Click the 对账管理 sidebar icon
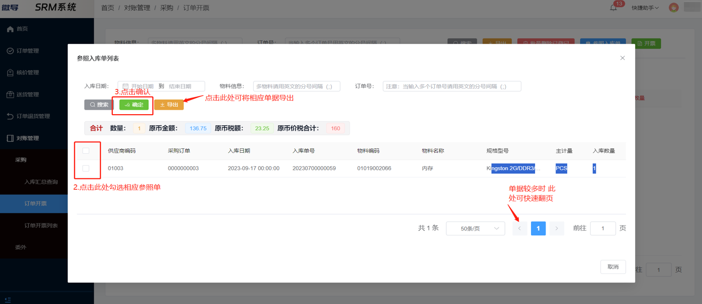 (x=10, y=138)
